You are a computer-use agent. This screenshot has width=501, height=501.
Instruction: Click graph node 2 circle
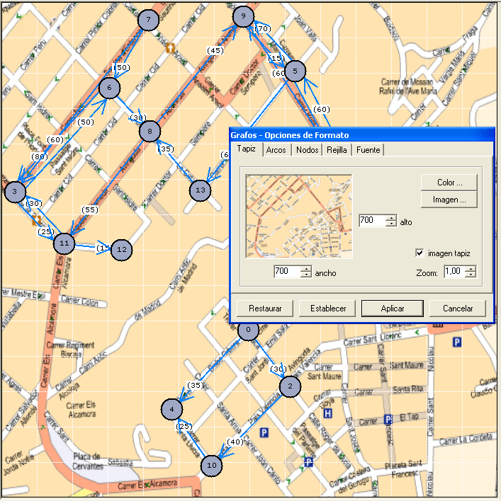(x=290, y=387)
